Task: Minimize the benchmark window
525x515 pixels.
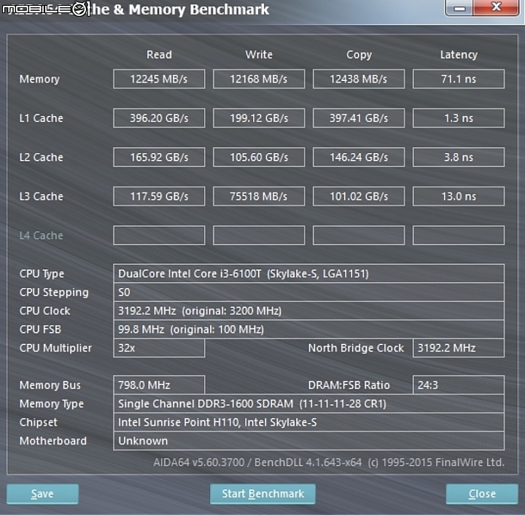Action: [x=459, y=8]
